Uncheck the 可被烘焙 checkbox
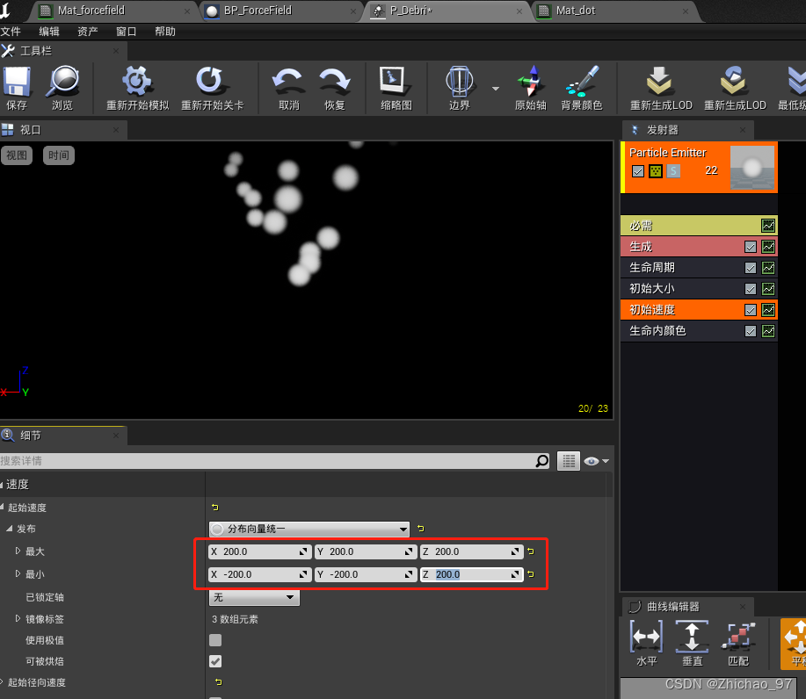Viewport: 806px width, 699px height. [215, 661]
